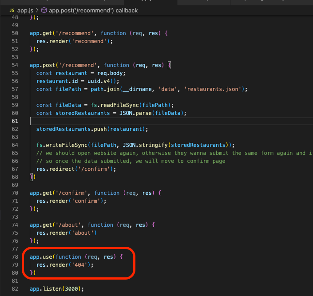Image resolution: width=313 pixels, height=296 pixels.
Task: Click res.render('404'); on line 79
Action: tap(65, 264)
